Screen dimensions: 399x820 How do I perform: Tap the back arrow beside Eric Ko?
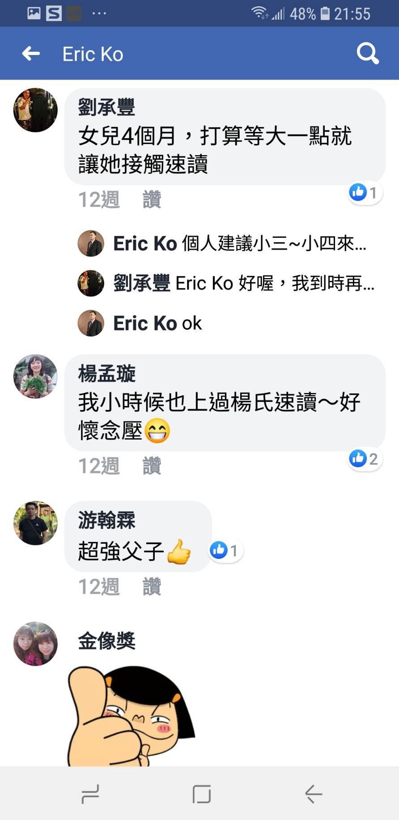point(31,54)
